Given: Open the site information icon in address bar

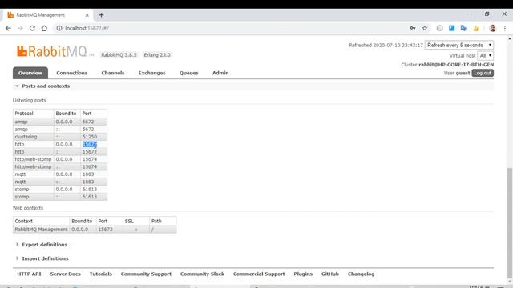Looking at the screenshot, I should click(x=59, y=29).
